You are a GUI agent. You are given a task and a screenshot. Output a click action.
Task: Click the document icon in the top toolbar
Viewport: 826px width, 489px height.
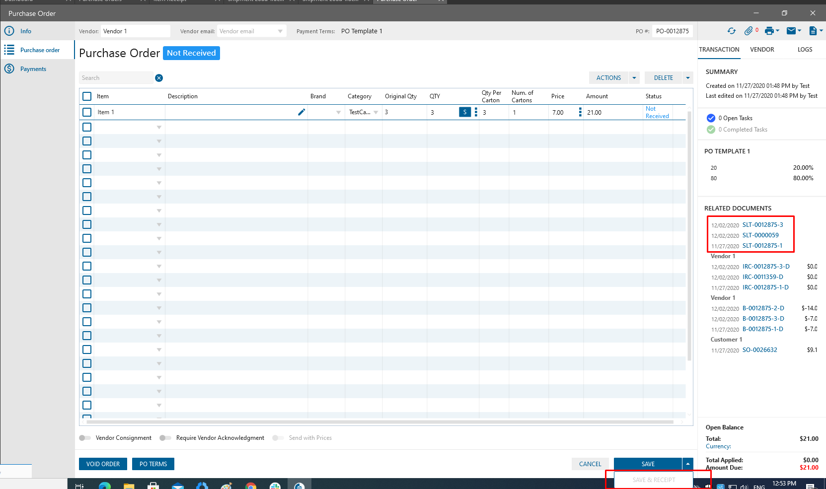click(x=813, y=31)
